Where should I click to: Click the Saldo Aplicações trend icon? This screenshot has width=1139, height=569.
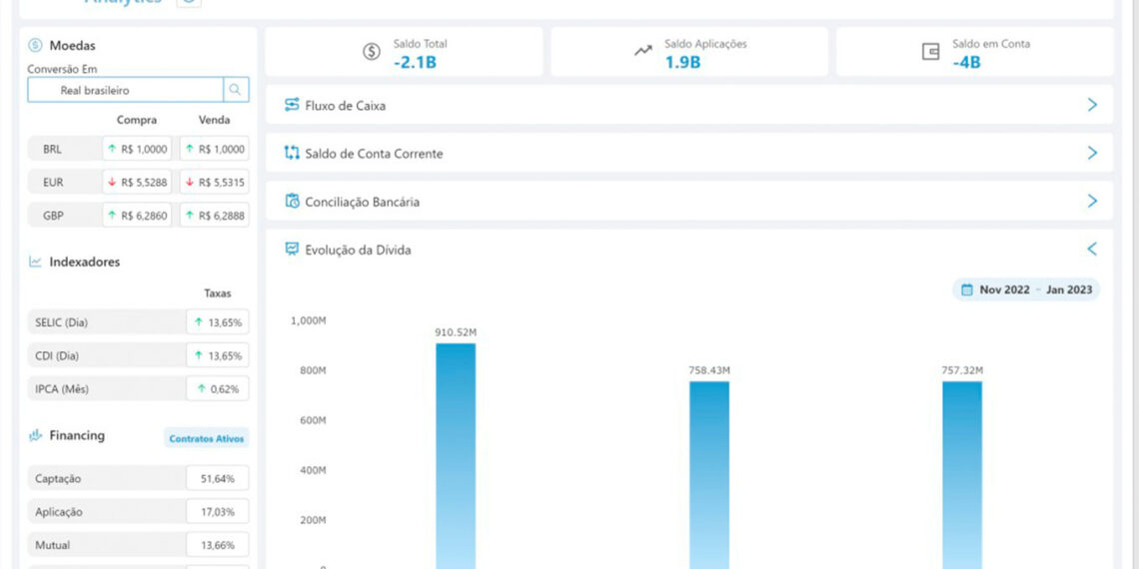[x=643, y=52]
